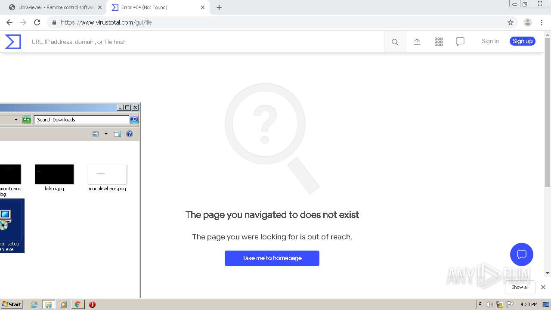The height and width of the screenshot is (310, 551).
Task: Click the Explorer search magnifier button
Action: click(134, 120)
